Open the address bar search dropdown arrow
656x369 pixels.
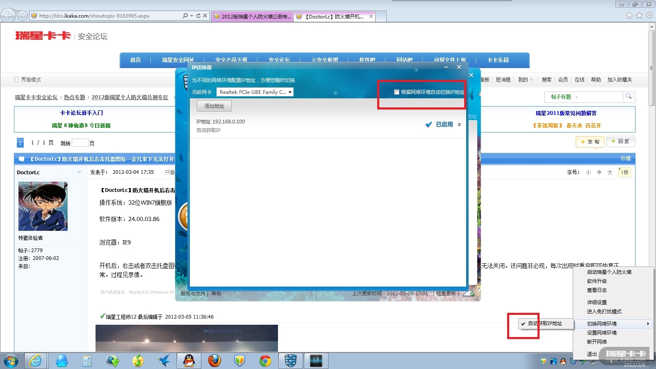tap(191, 16)
